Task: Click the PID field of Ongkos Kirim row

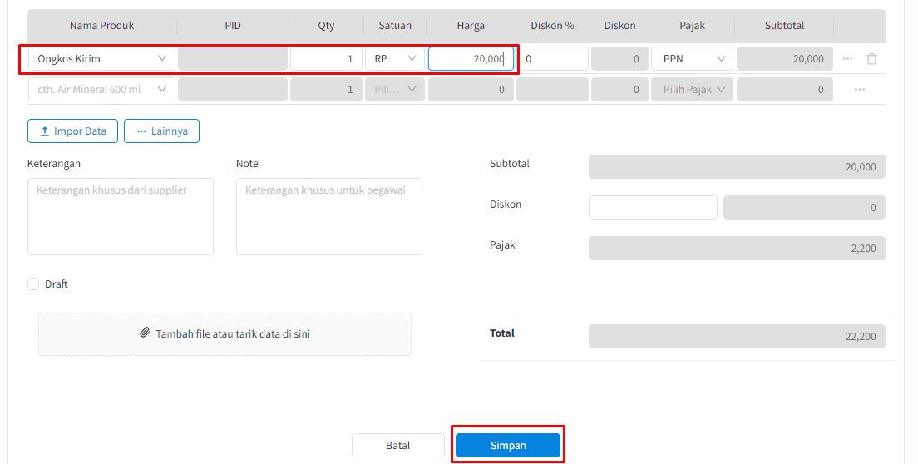Action: [233, 58]
